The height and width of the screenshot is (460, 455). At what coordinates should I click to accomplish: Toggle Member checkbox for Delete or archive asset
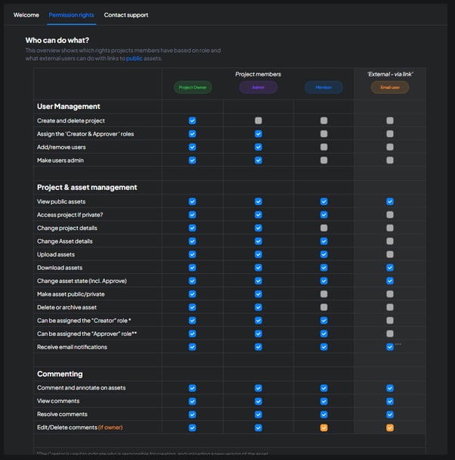click(323, 307)
